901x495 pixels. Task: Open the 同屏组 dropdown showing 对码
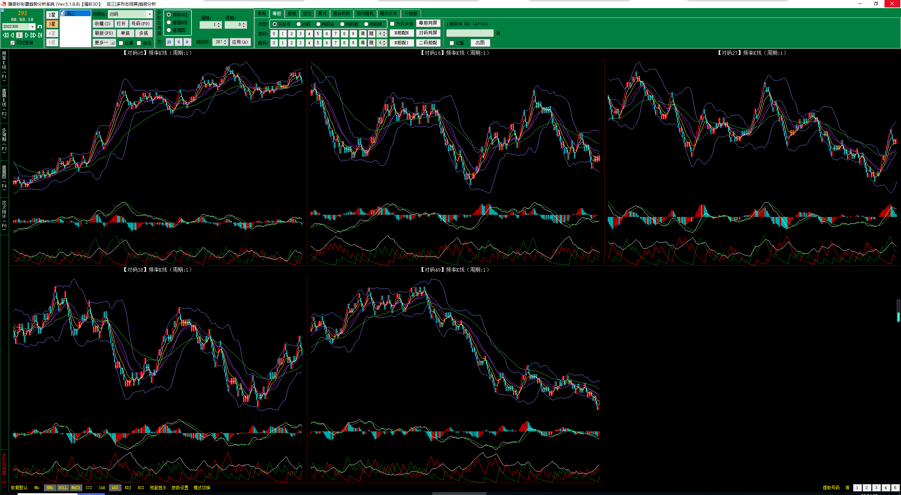point(150,14)
